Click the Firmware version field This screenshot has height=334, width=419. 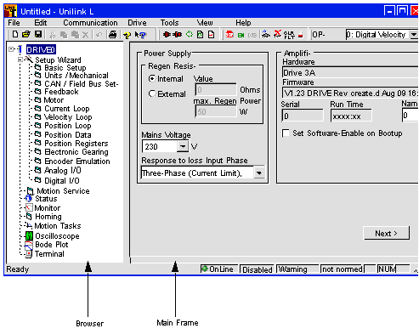coord(350,93)
